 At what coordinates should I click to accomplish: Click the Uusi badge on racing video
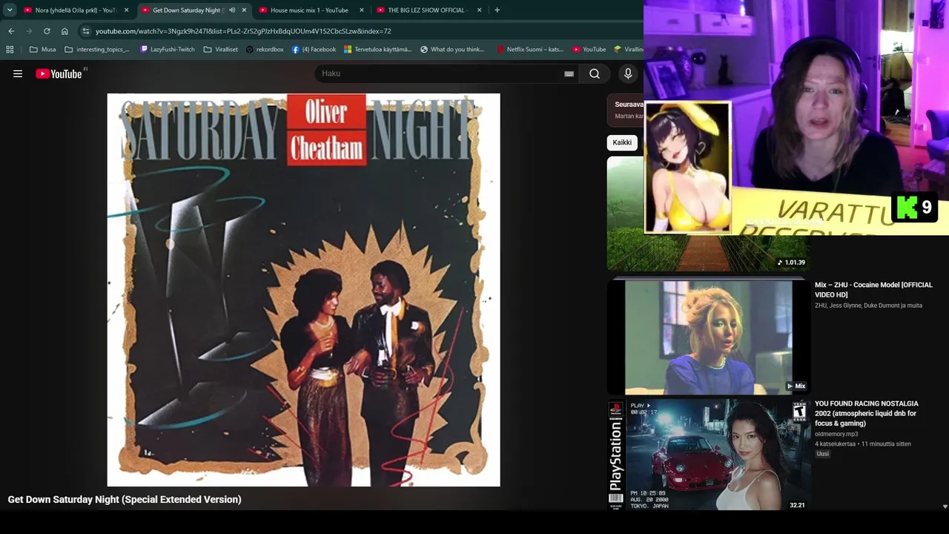[x=823, y=454]
